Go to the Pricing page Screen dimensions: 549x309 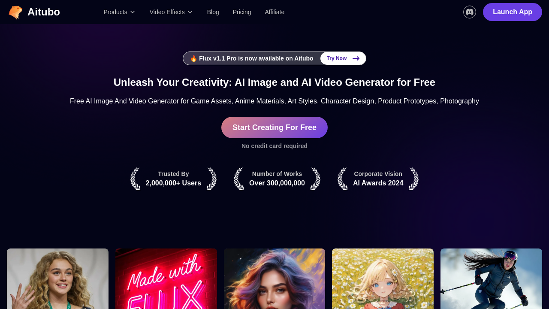coord(242,12)
